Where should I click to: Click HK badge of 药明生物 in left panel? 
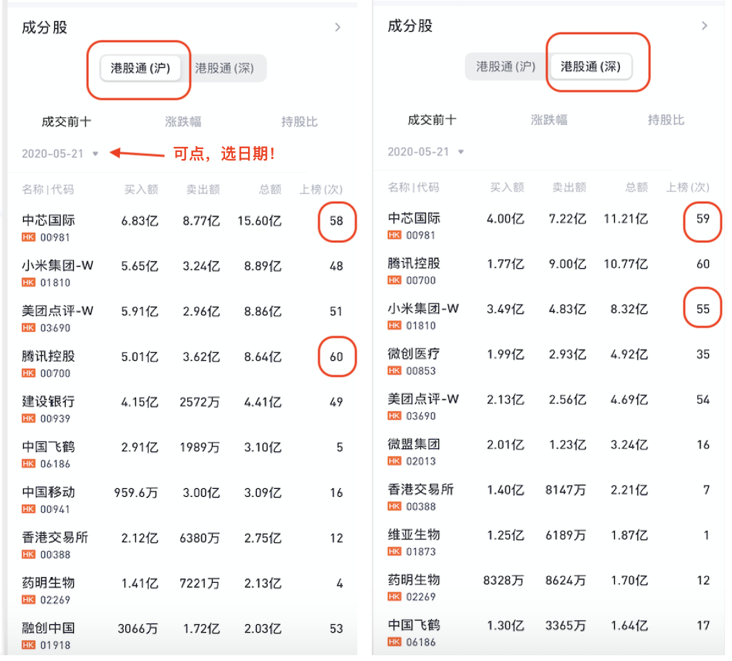click(28, 600)
